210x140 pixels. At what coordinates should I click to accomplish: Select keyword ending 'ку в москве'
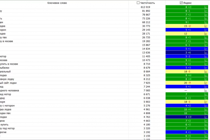click(6, 41)
